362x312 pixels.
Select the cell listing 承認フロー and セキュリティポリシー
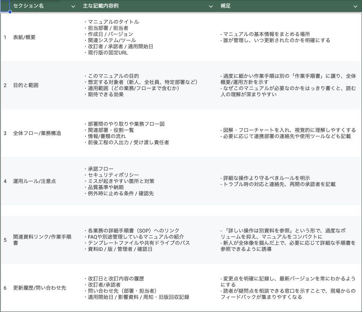(148, 181)
